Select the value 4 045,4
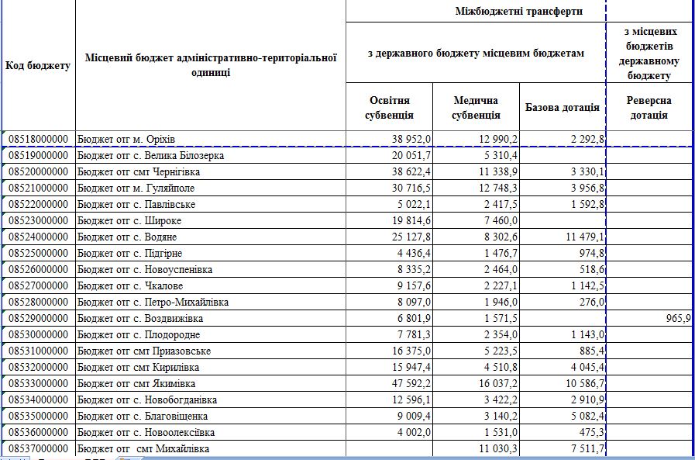 pos(563,367)
